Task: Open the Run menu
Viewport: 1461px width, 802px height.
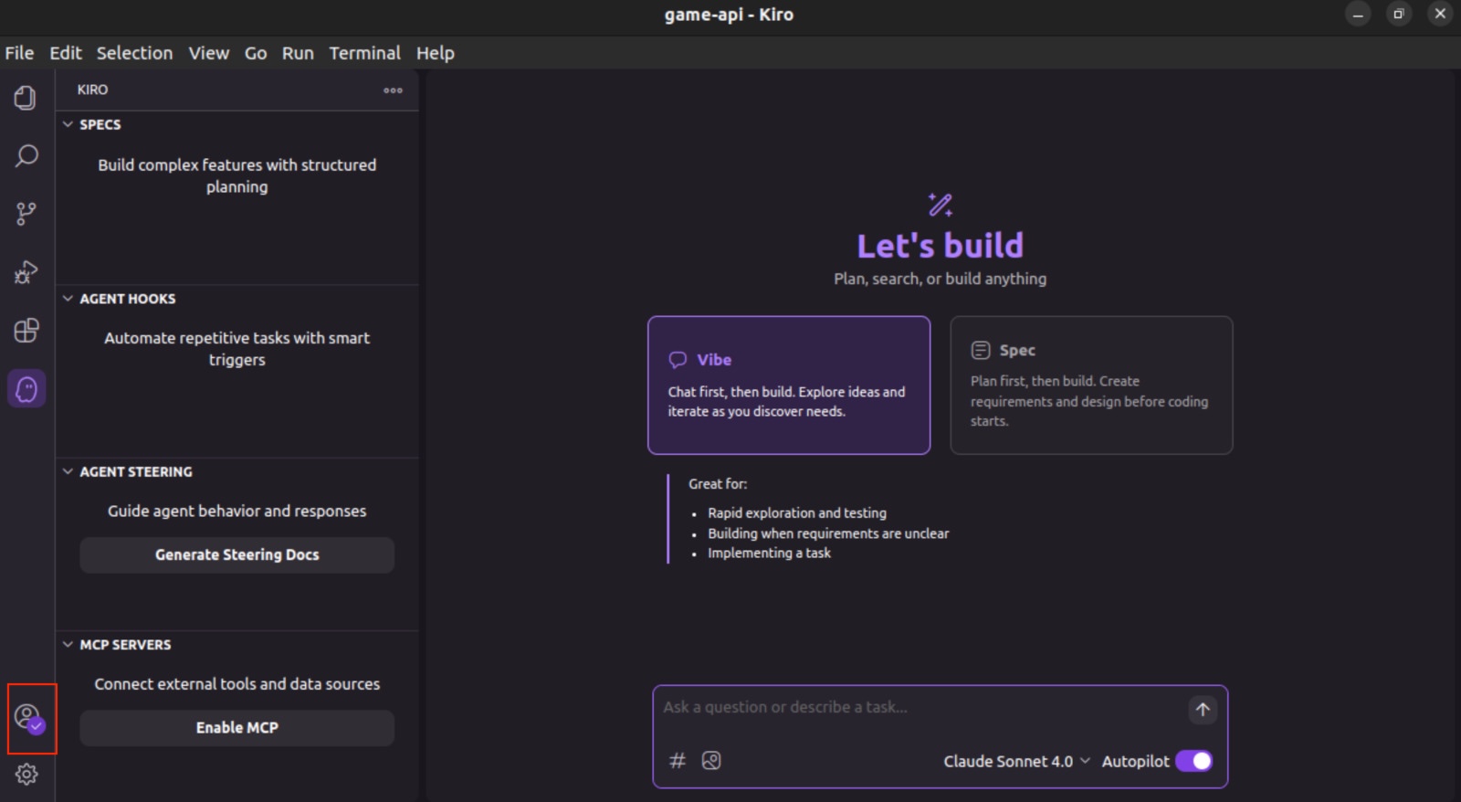Action: tap(298, 53)
